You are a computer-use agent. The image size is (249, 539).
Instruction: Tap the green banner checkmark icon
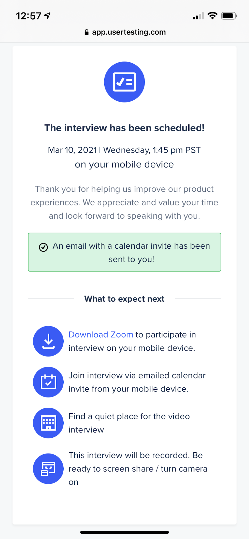pos(43,247)
